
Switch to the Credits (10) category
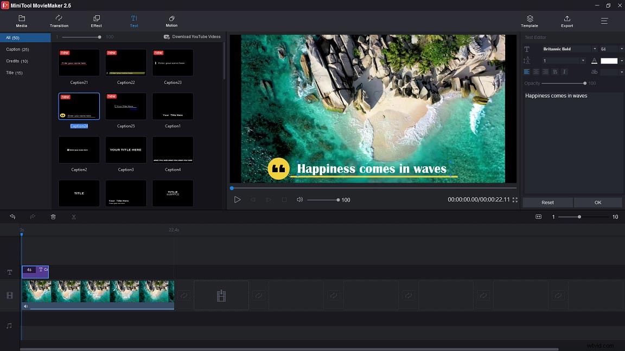[x=16, y=61]
